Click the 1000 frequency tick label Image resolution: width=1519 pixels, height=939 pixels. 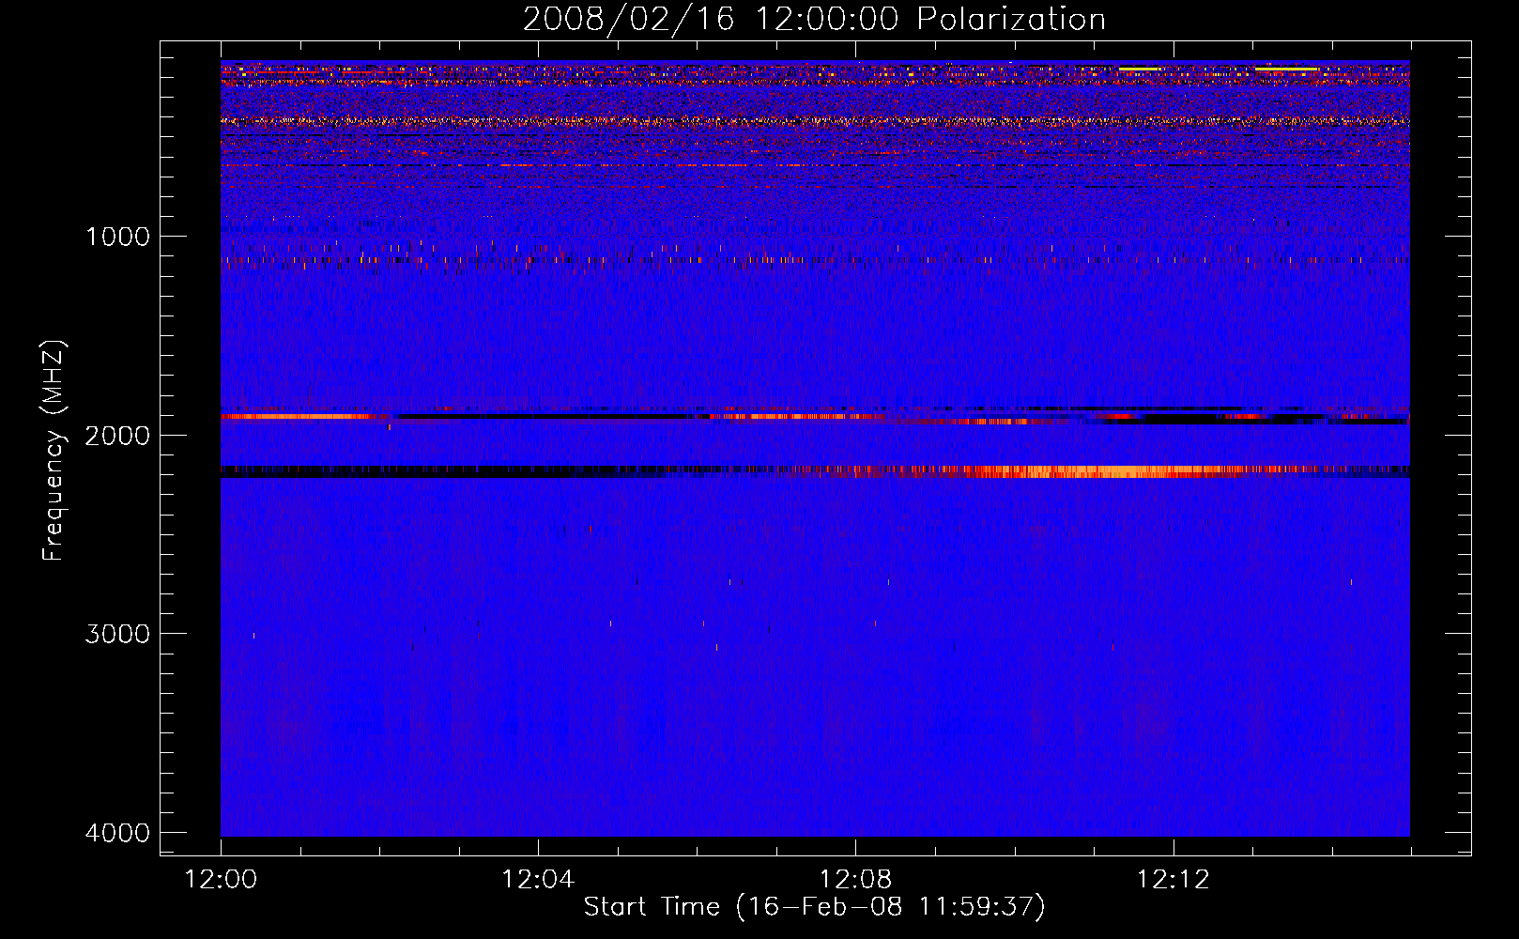117,237
